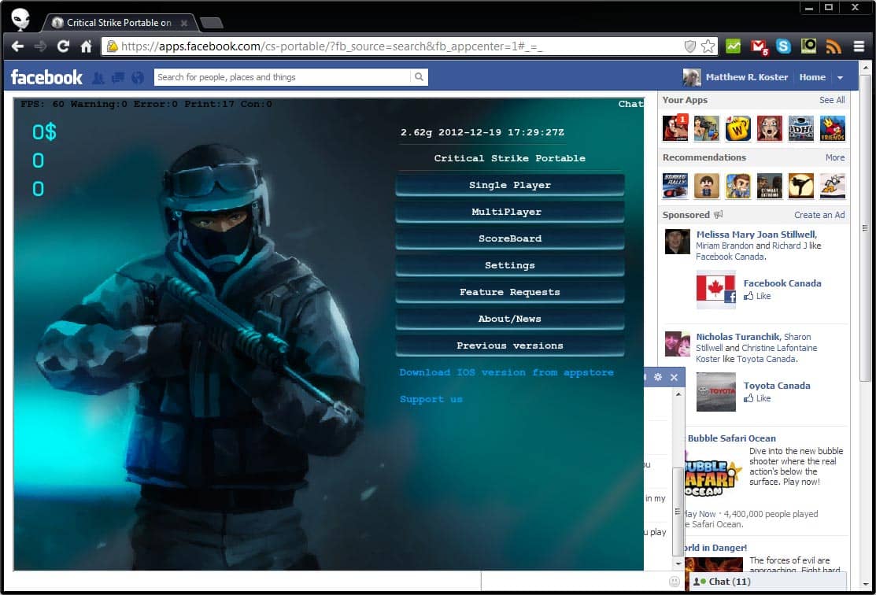This screenshot has height=595, width=876.
Task: Click the shield icon in the address bar
Action: 690,46
